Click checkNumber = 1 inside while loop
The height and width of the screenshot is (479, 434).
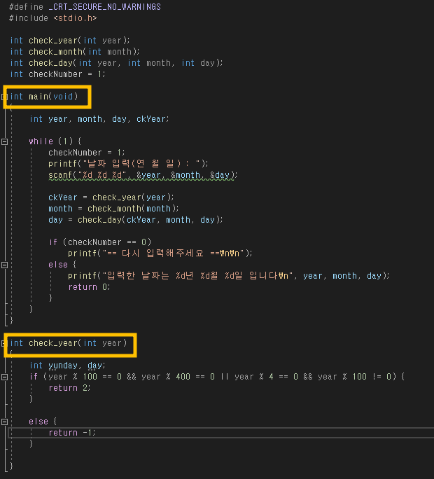click(86, 153)
